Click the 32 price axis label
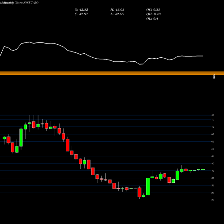 pos(213,185)
